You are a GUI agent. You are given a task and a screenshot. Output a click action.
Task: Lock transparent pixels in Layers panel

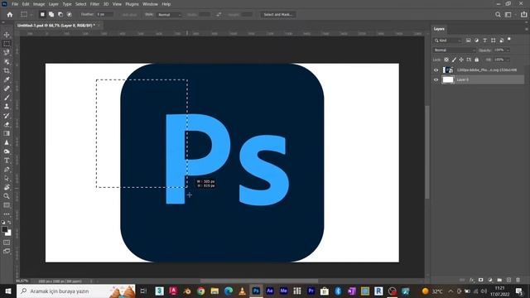click(446, 60)
